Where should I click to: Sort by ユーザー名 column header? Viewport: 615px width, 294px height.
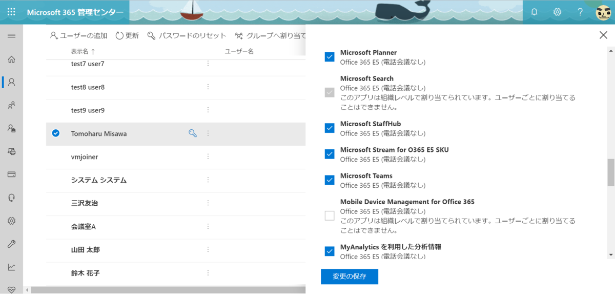click(239, 51)
